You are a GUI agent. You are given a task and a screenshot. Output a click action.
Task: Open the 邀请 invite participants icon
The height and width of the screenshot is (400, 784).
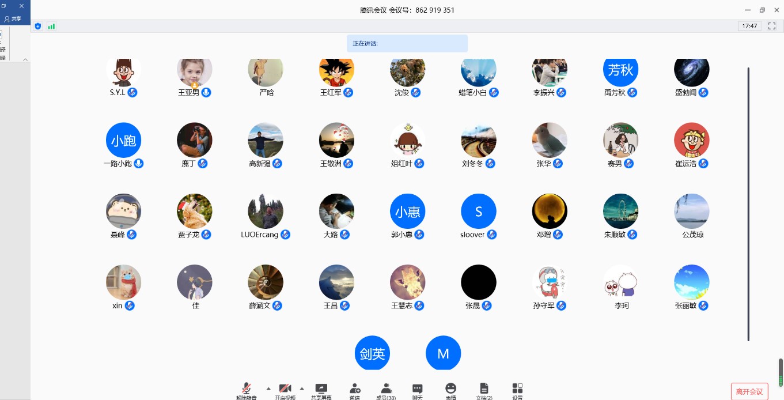(x=354, y=389)
